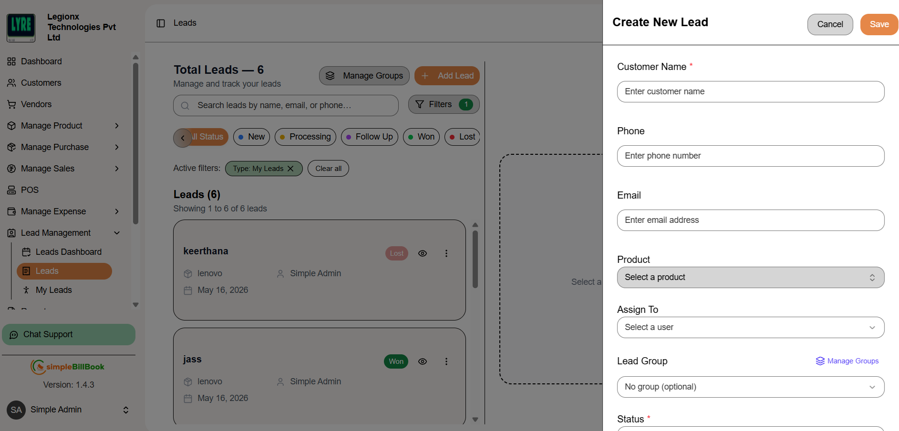Click the left arrow of status tabs
899x431 pixels.
click(183, 138)
